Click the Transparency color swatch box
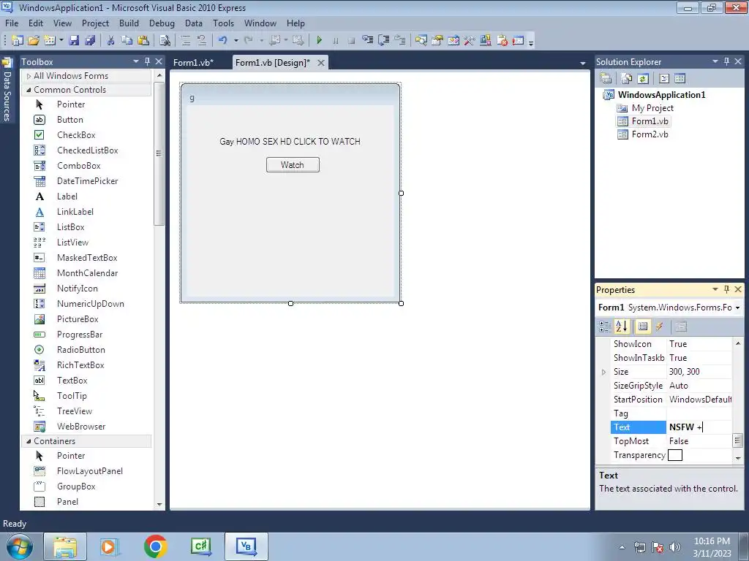The width and height of the screenshot is (749, 561). coord(675,455)
